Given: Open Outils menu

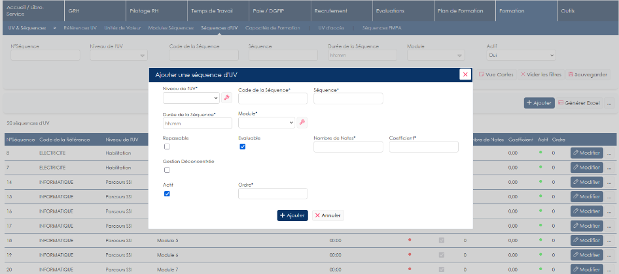Looking at the screenshot, I should [x=588, y=11].
